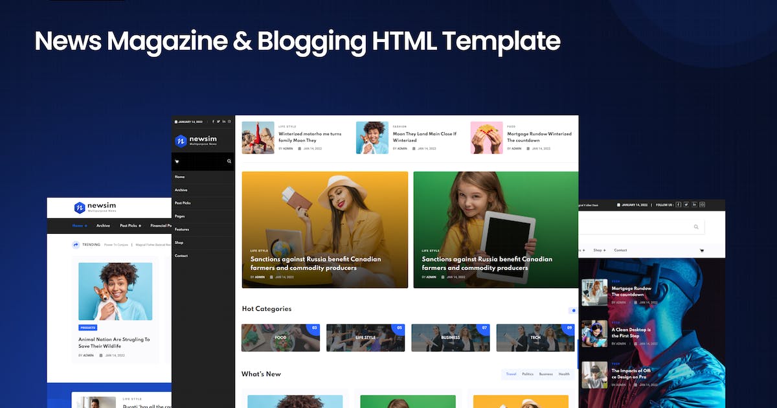Click the yoga pose thumbnail in the top row
The width and height of the screenshot is (777, 408).
tap(258, 138)
